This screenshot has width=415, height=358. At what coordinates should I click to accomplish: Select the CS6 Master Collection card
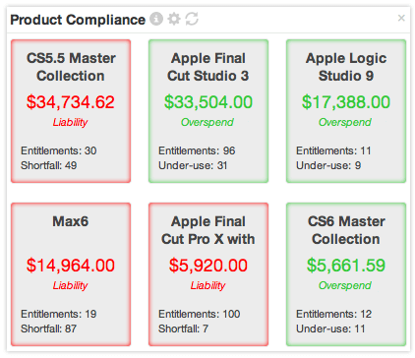tap(346, 274)
